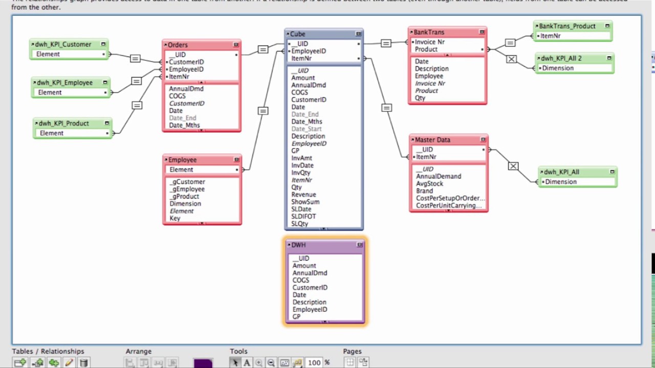Click the page setup icon
Image resolution: width=655 pixels, height=368 pixels.
click(x=363, y=362)
